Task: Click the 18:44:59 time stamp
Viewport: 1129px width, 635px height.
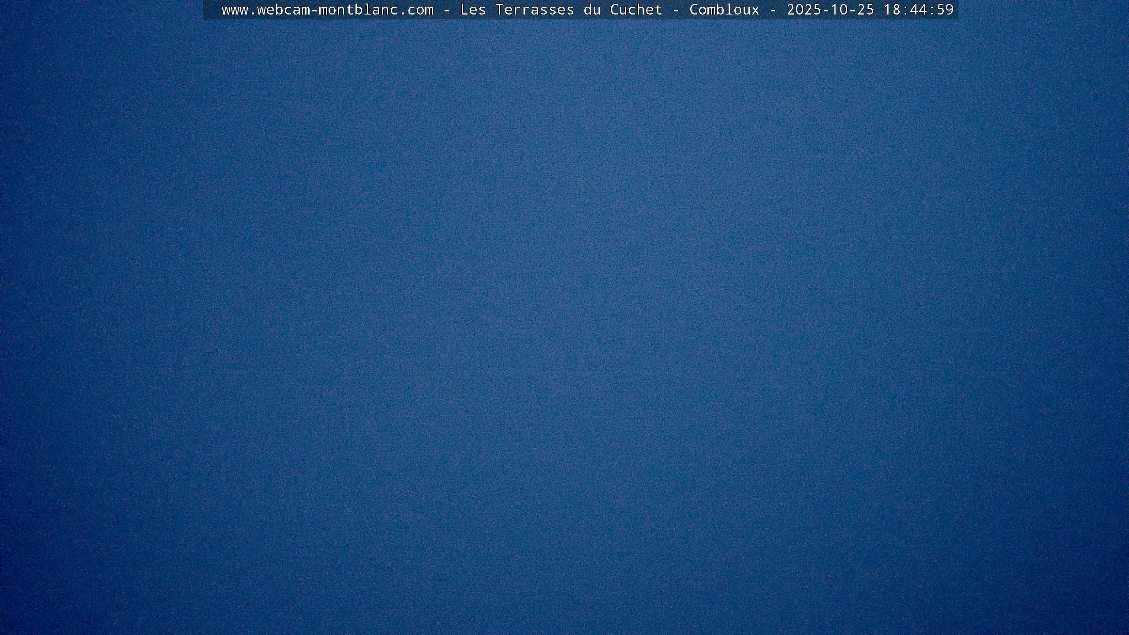Action: (x=918, y=10)
